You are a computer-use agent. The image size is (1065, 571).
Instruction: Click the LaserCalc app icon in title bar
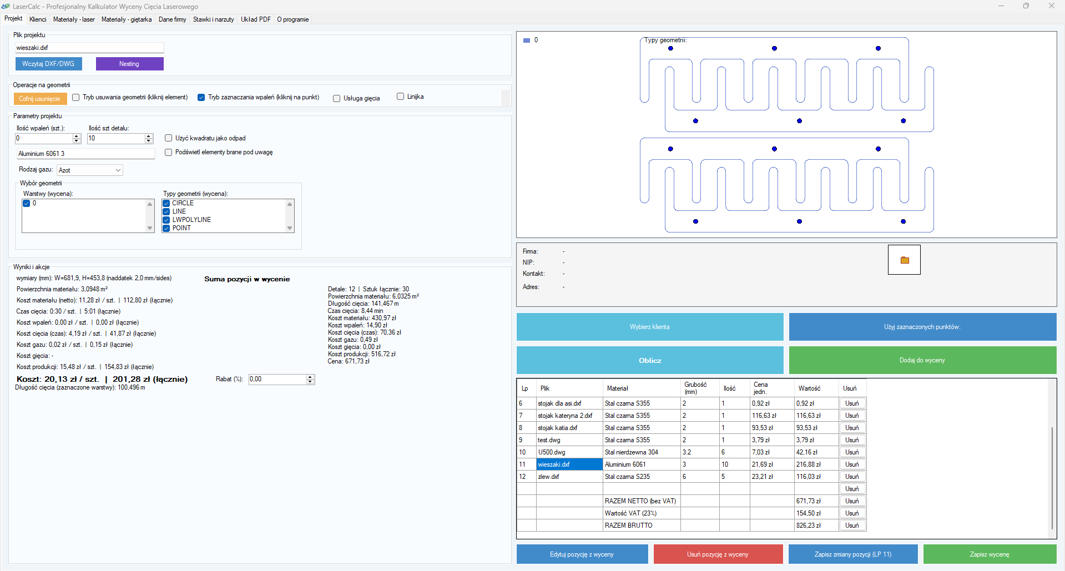pyautogui.click(x=6, y=6)
